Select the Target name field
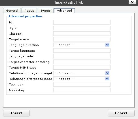Viewport: 138px width, 119px height. [82, 39]
